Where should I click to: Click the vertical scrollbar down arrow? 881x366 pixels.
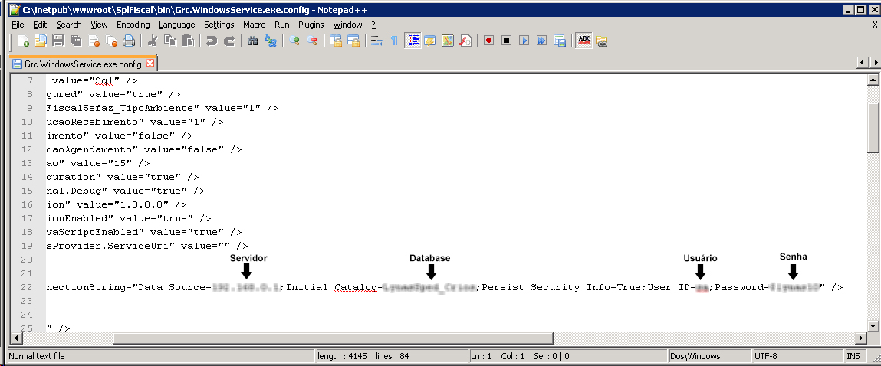pos(873,325)
